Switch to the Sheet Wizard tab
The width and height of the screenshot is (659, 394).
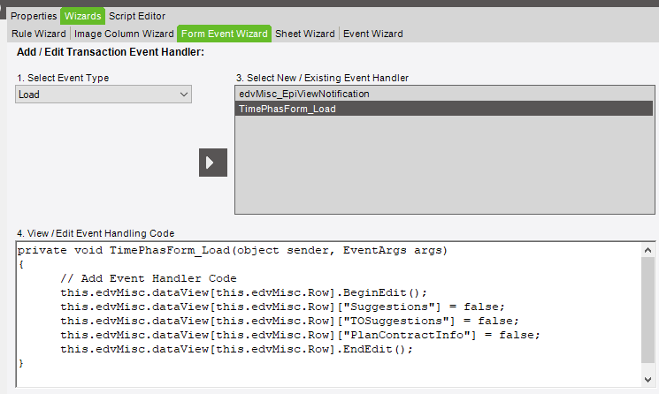point(304,34)
